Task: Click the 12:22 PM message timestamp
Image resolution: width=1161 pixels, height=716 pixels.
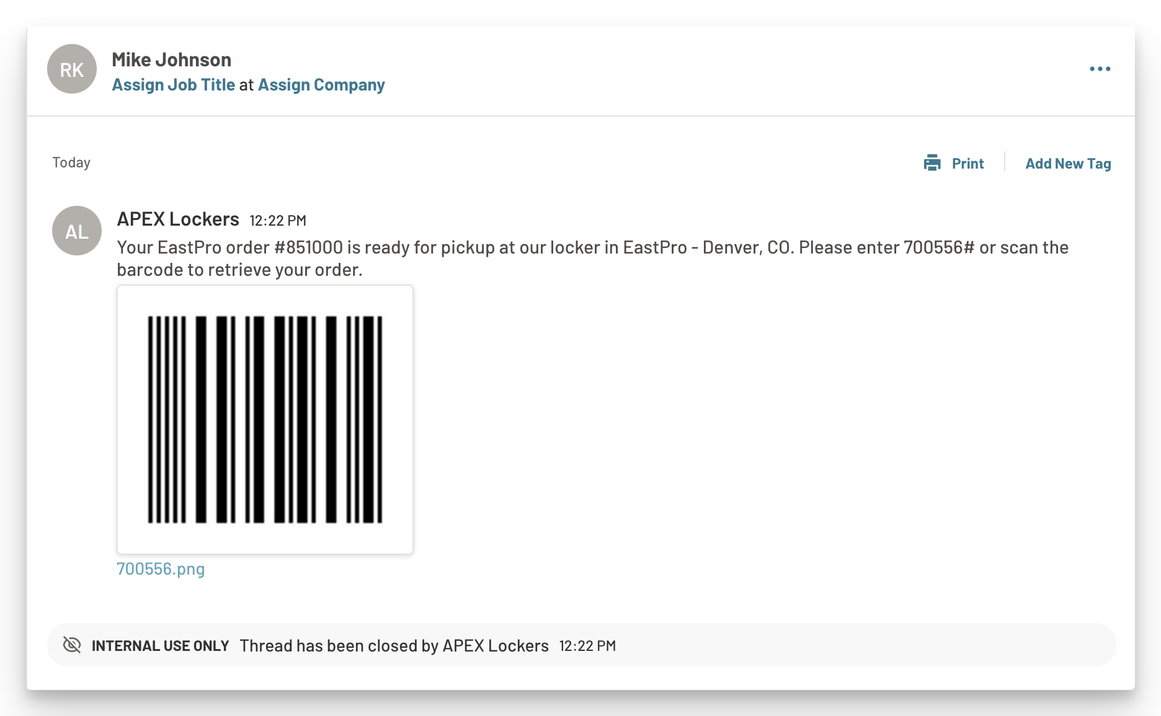Action: [278, 220]
